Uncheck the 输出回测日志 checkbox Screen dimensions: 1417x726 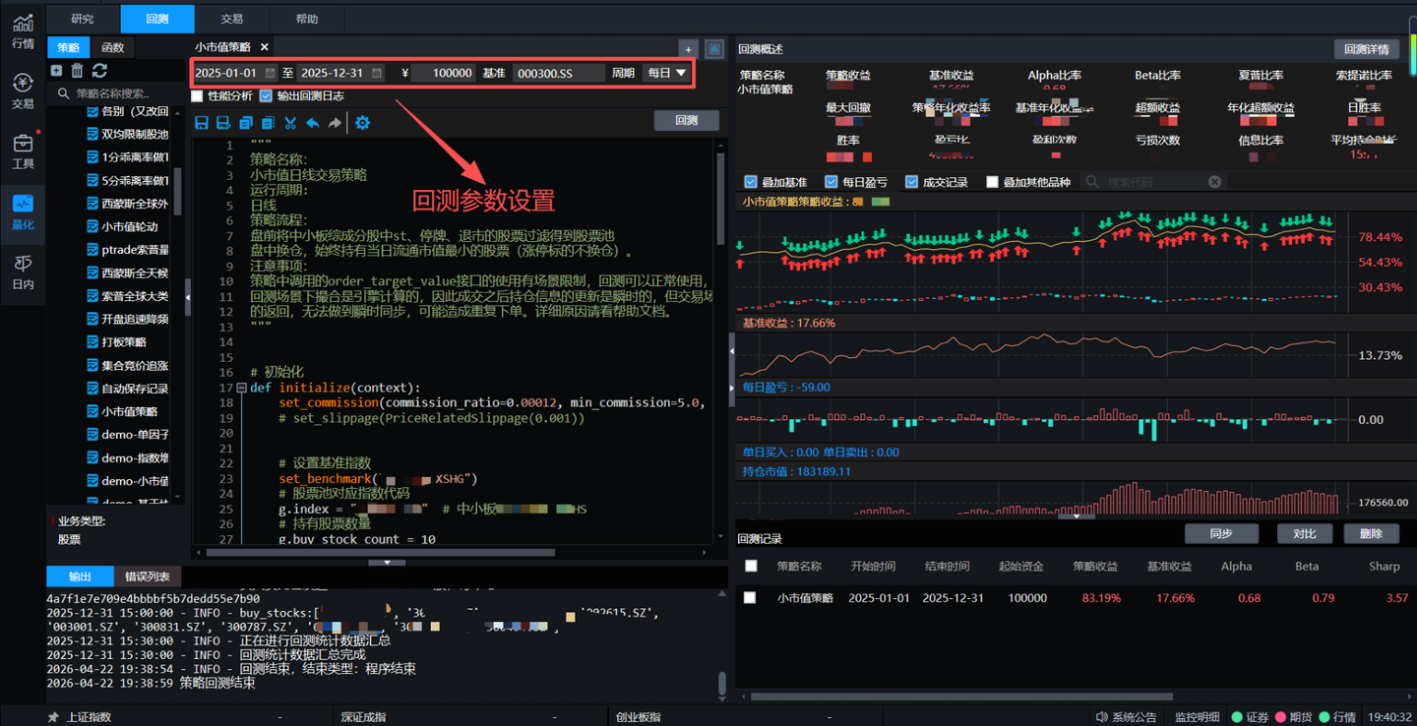tap(266, 96)
